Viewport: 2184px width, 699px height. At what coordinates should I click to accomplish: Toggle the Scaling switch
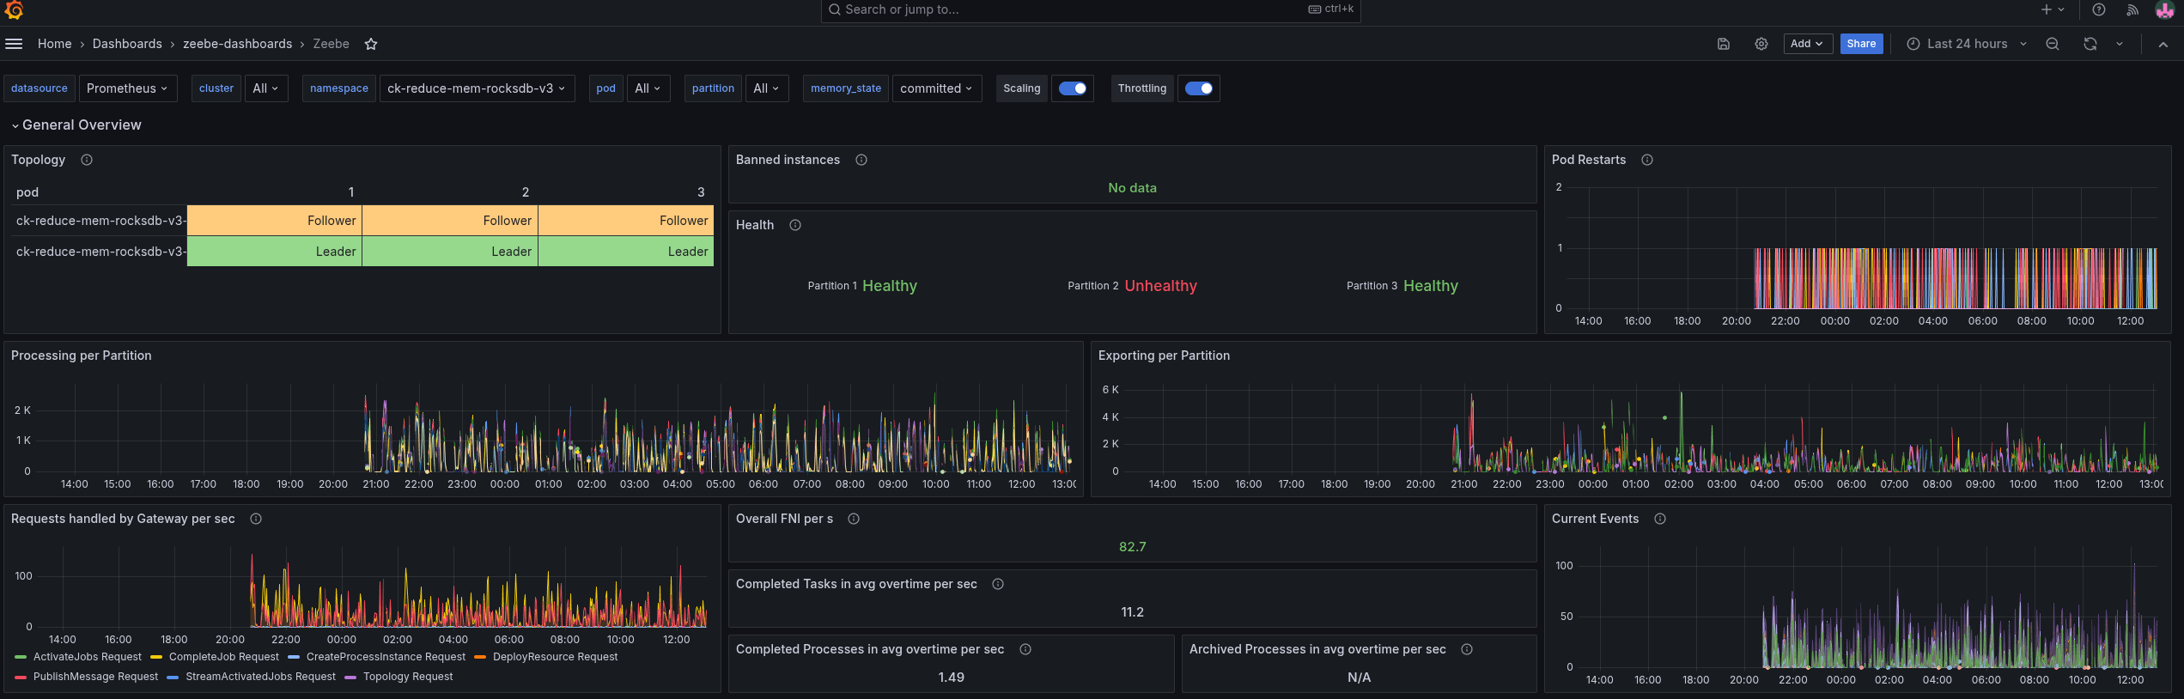pos(1073,88)
